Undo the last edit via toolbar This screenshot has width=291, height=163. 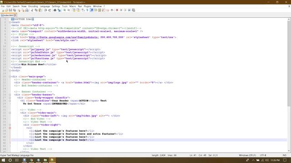coord(45,10)
